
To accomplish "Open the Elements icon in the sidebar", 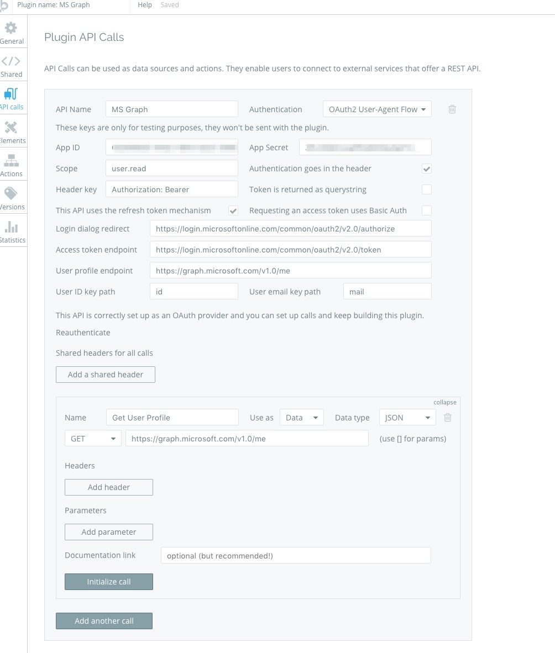I will click(11, 127).
